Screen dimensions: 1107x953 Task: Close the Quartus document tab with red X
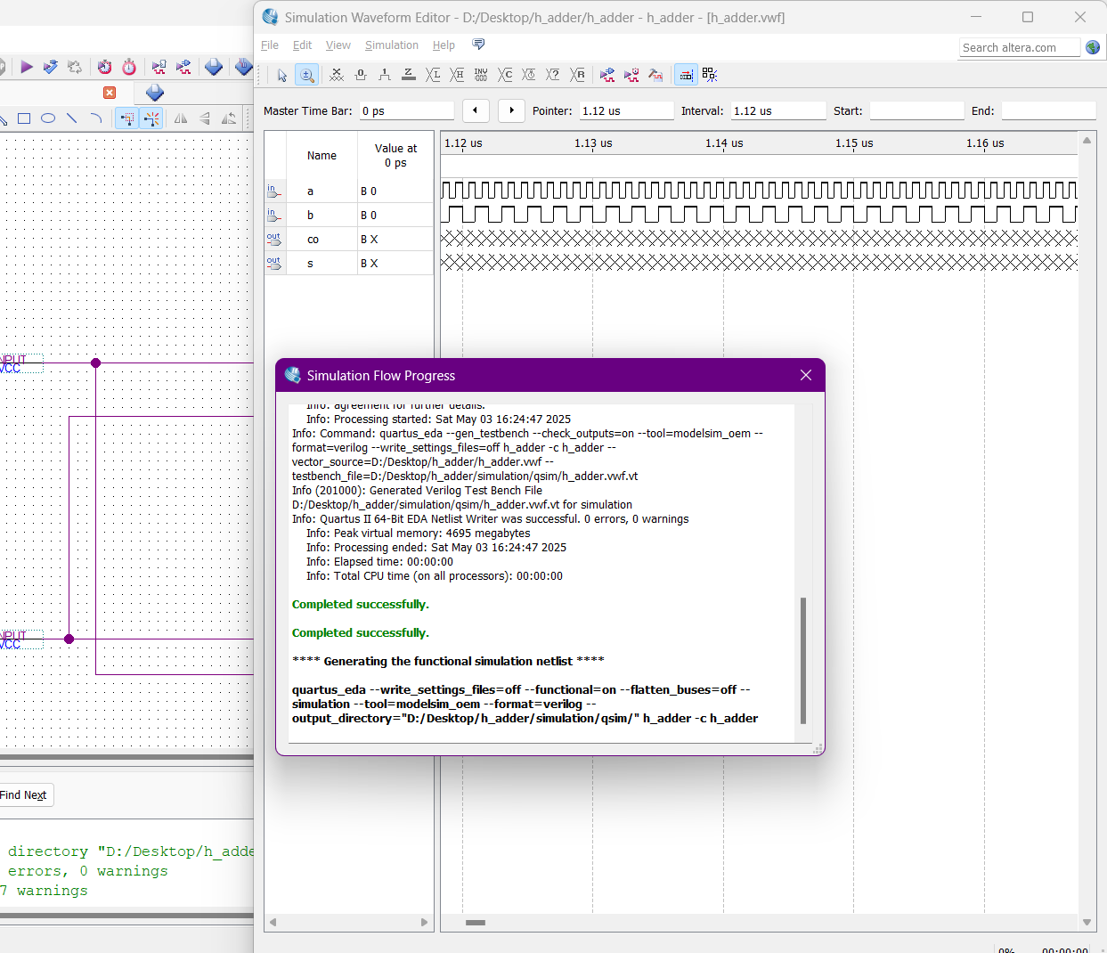pyautogui.click(x=110, y=93)
